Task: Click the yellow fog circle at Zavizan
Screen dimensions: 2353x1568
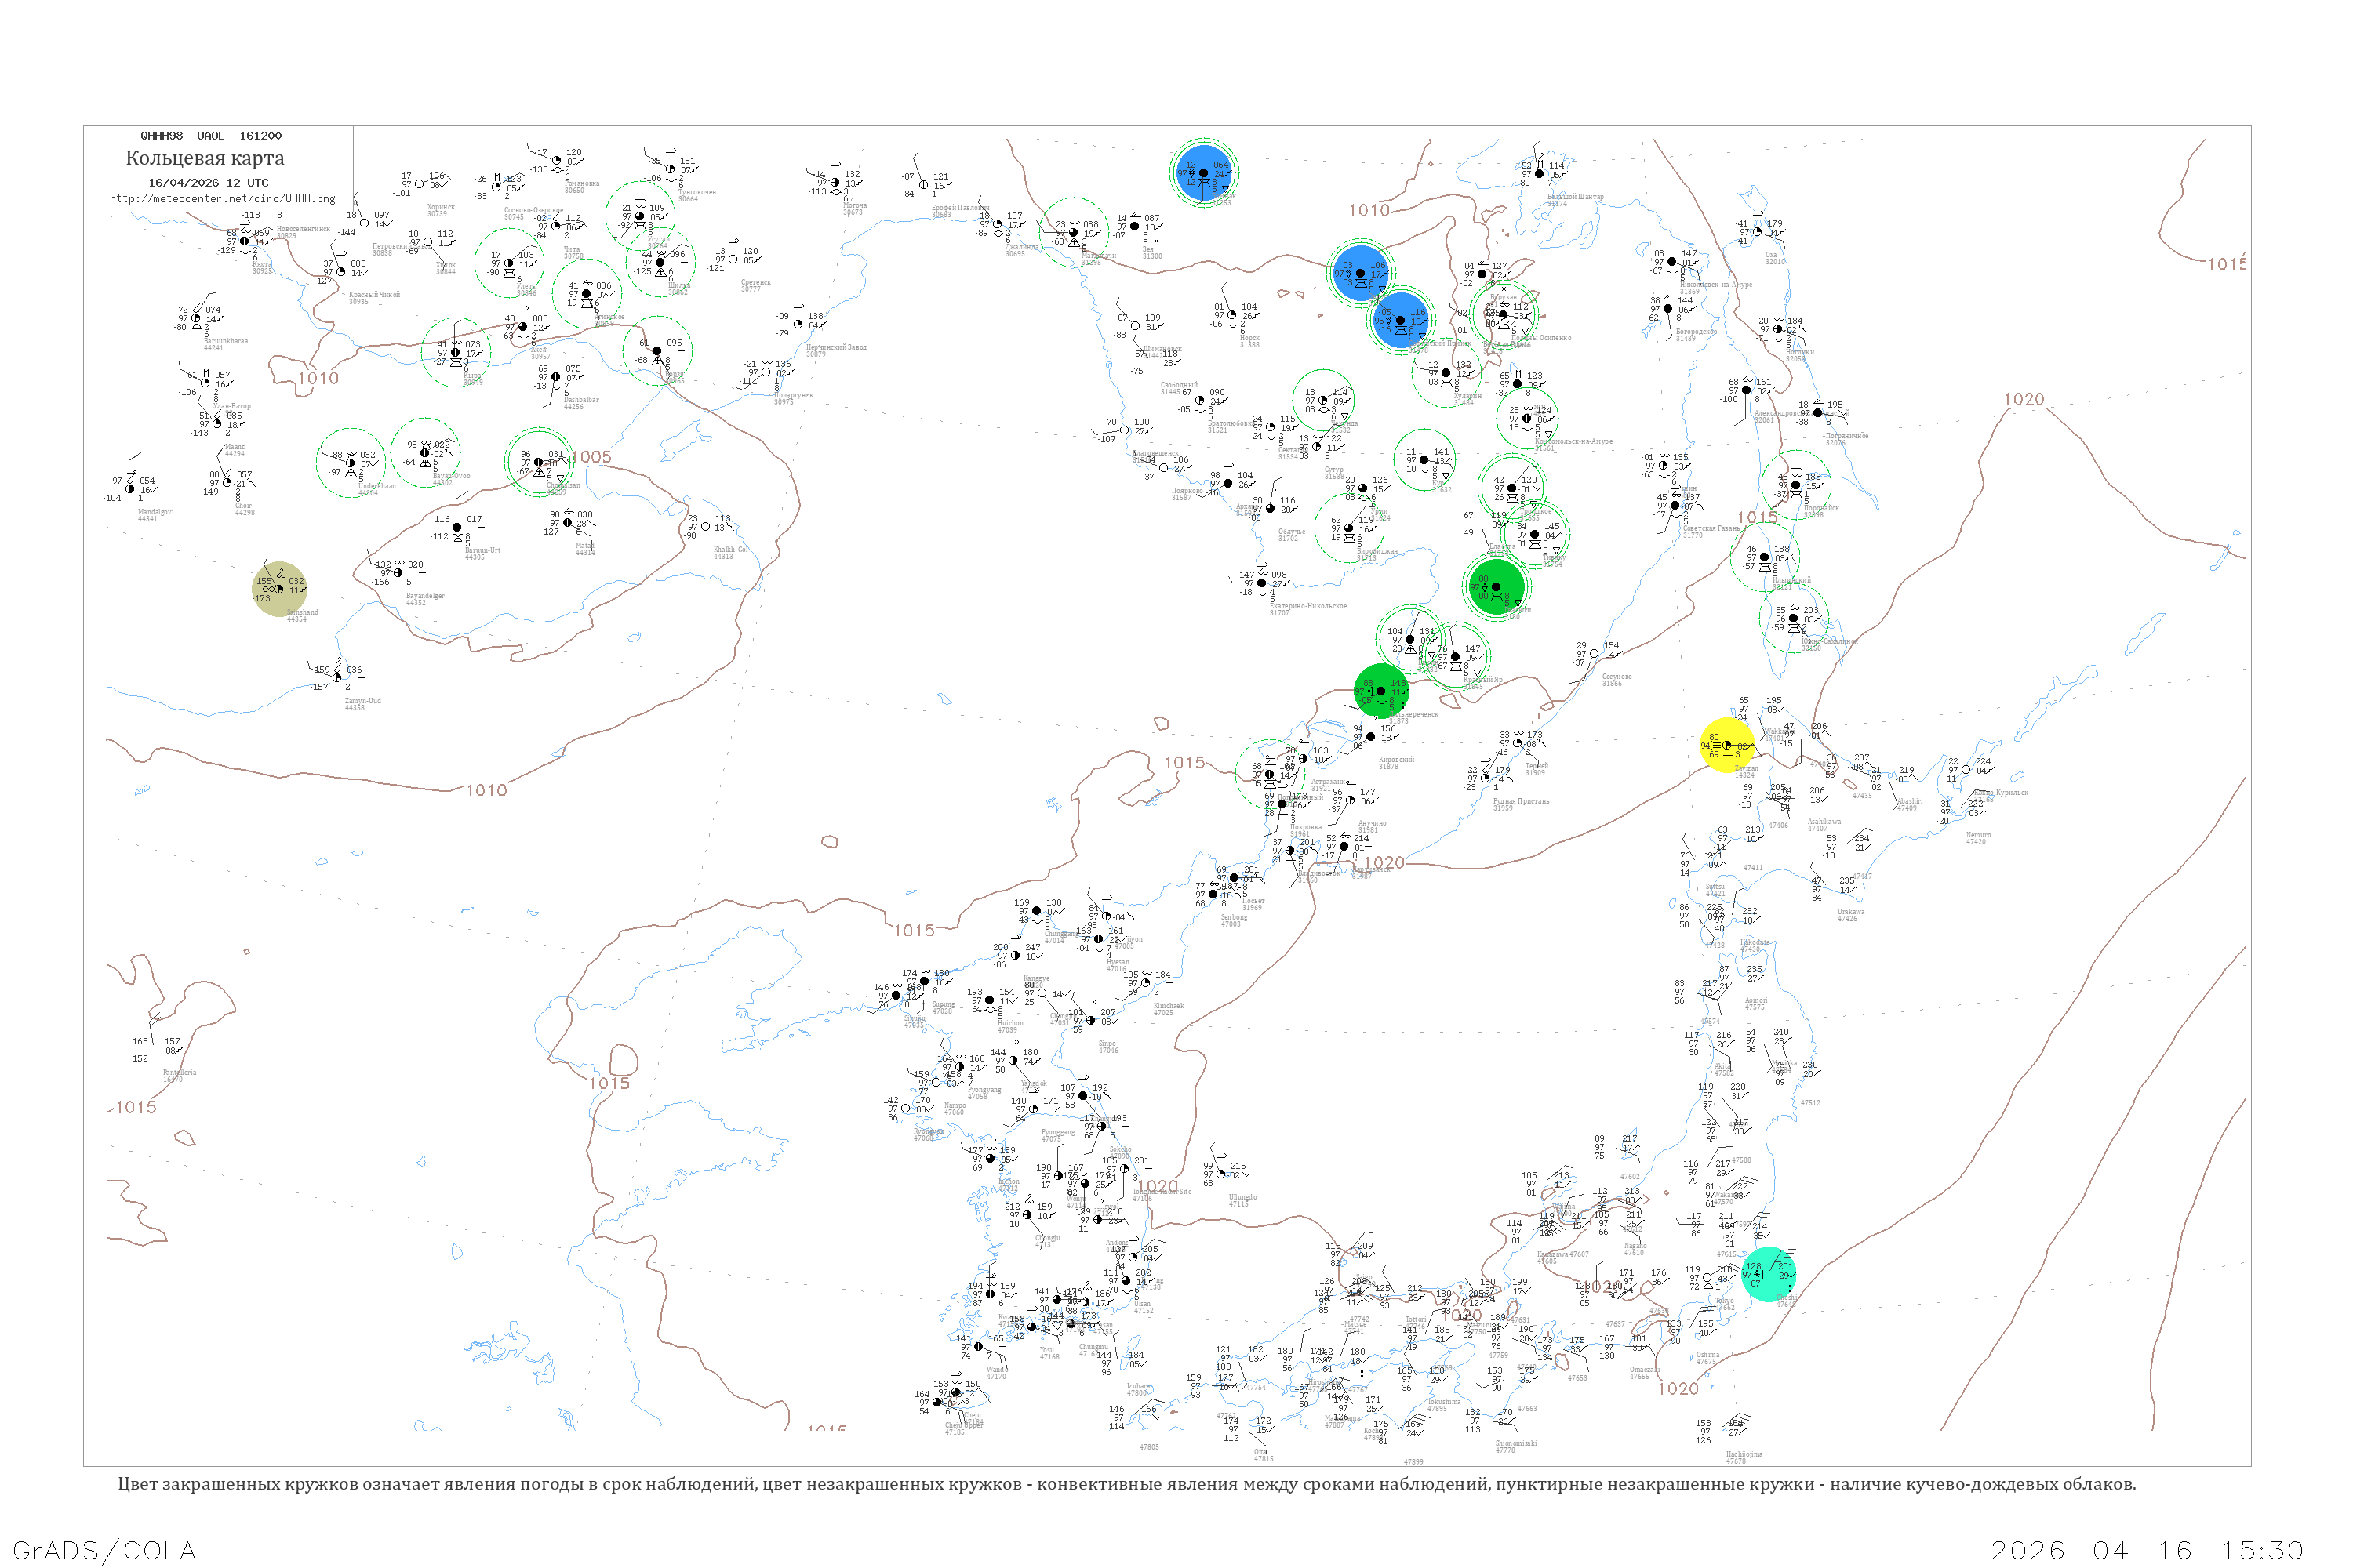Action: pyautogui.click(x=1727, y=745)
